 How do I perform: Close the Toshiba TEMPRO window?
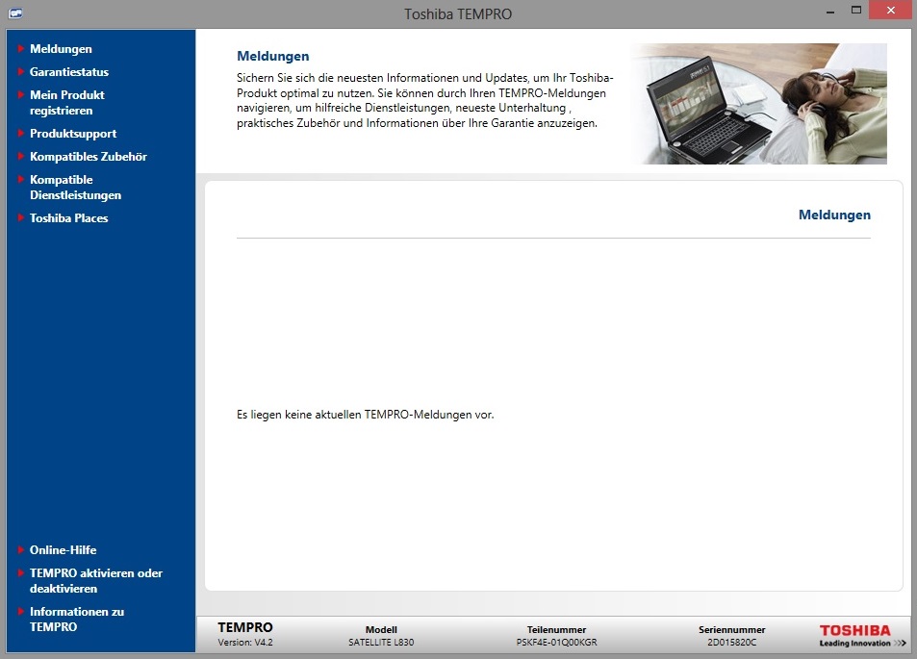pyautogui.click(x=891, y=10)
